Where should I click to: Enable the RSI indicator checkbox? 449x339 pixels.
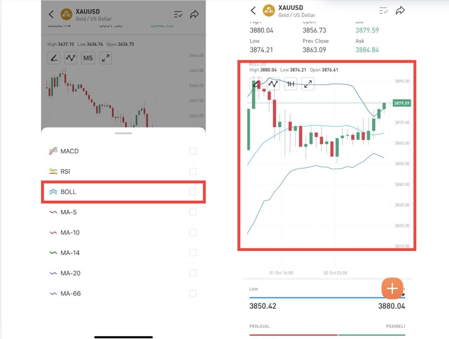[x=193, y=172]
